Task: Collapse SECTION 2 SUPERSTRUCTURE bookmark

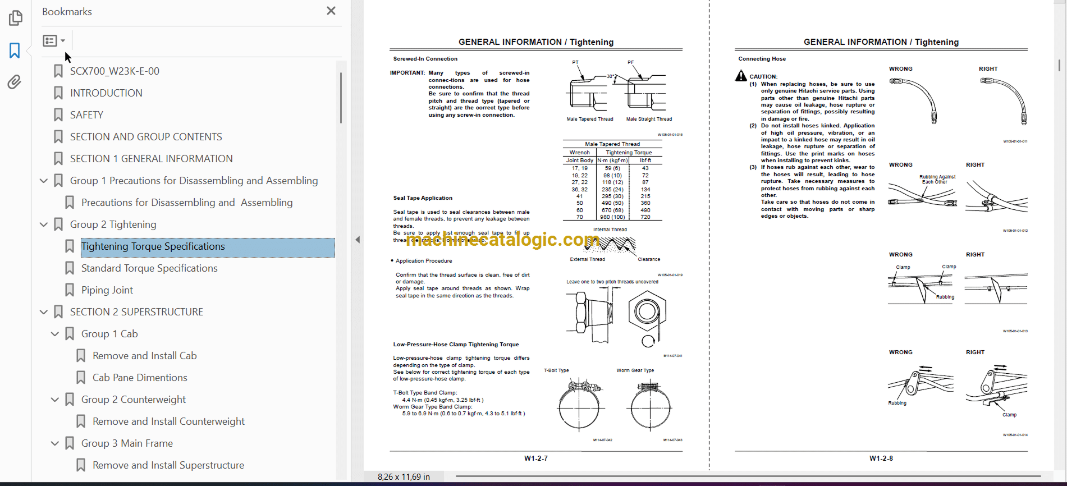Action: pyautogui.click(x=44, y=312)
